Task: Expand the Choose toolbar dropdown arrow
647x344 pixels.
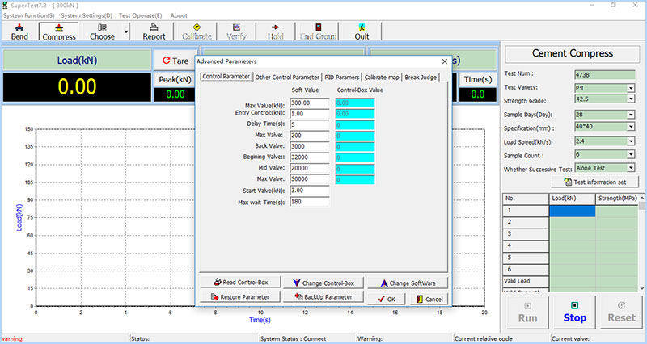Action: coord(127,31)
